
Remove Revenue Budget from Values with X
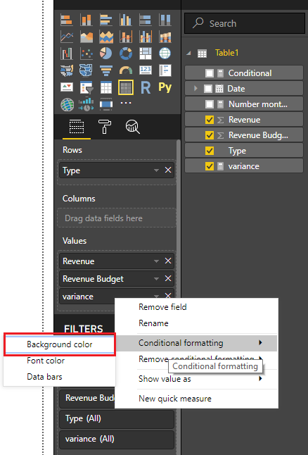168,279
